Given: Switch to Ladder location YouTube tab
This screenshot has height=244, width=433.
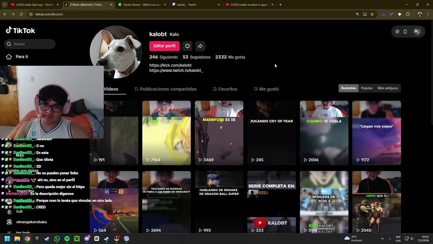Looking at the screenshot, I should 250,5.
